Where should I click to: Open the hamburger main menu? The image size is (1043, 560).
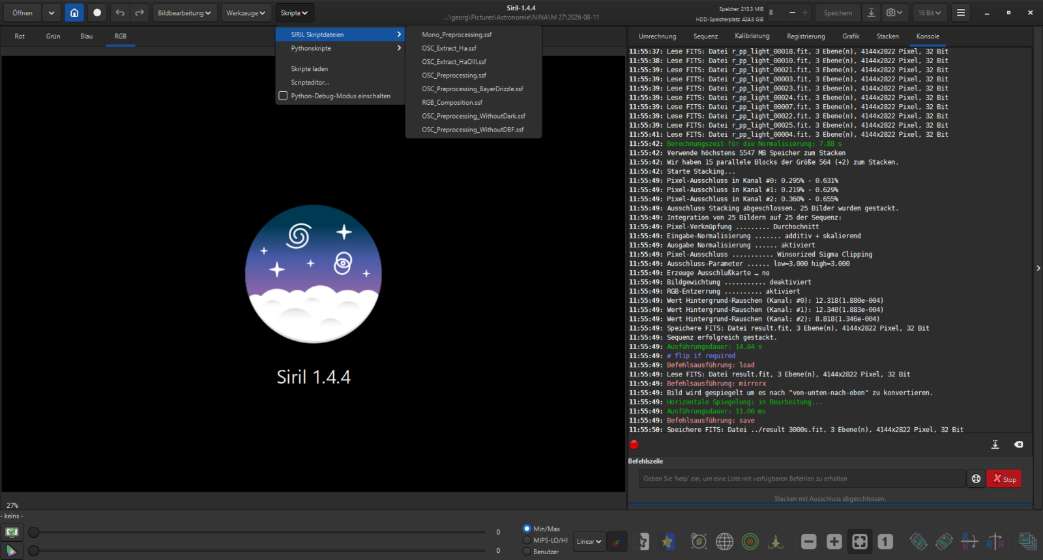coord(961,12)
